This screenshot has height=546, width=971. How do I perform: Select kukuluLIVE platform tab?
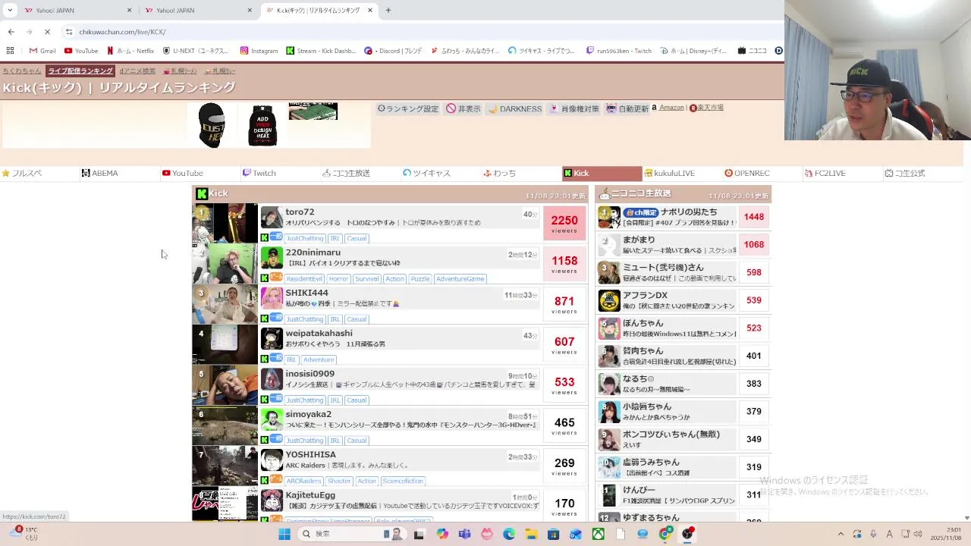683,173
